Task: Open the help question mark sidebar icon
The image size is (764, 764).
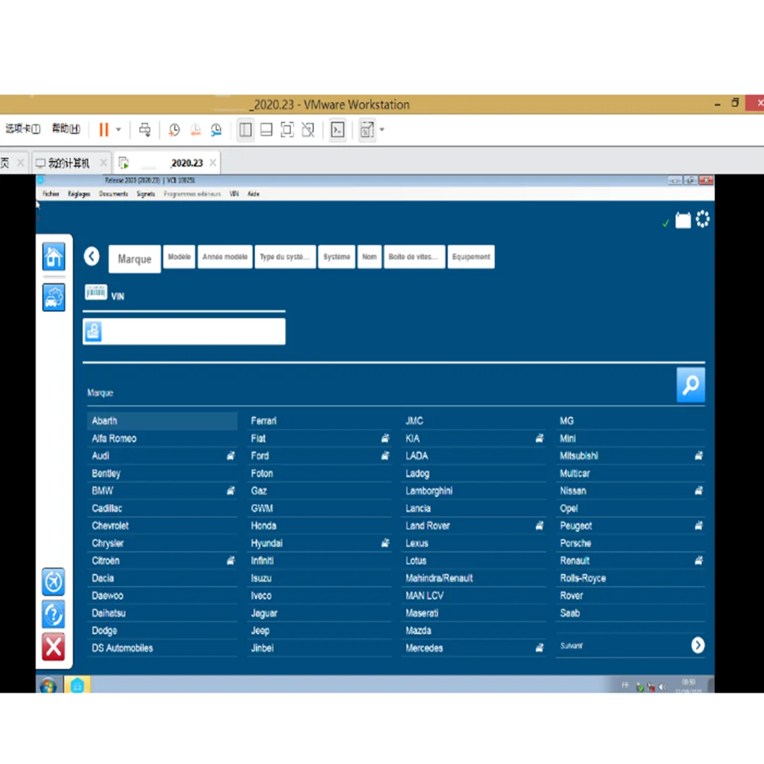Action: tap(53, 614)
